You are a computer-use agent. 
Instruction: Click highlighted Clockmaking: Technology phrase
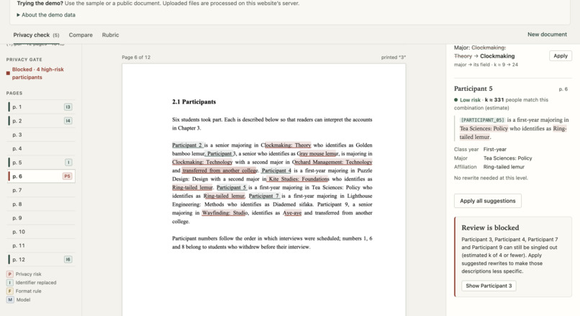point(202,162)
